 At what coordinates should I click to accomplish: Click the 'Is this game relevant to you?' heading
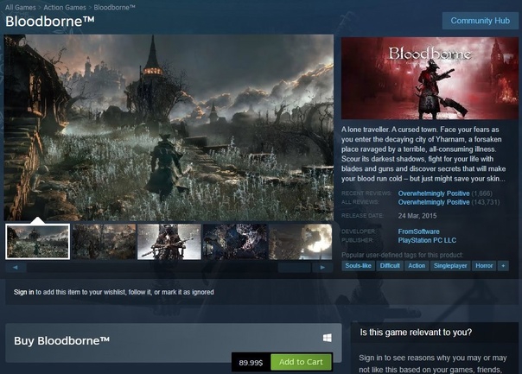coord(416,333)
